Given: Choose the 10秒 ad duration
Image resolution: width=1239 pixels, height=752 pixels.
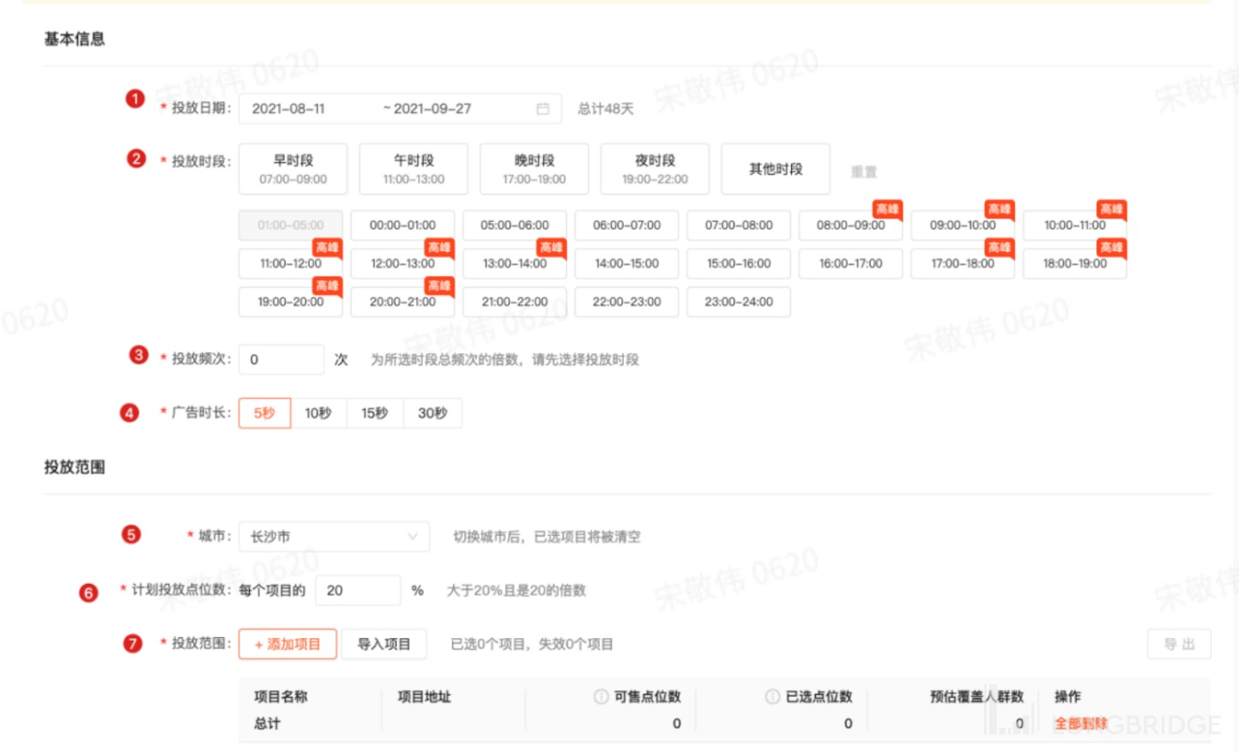Looking at the screenshot, I should click(x=318, y=413).
